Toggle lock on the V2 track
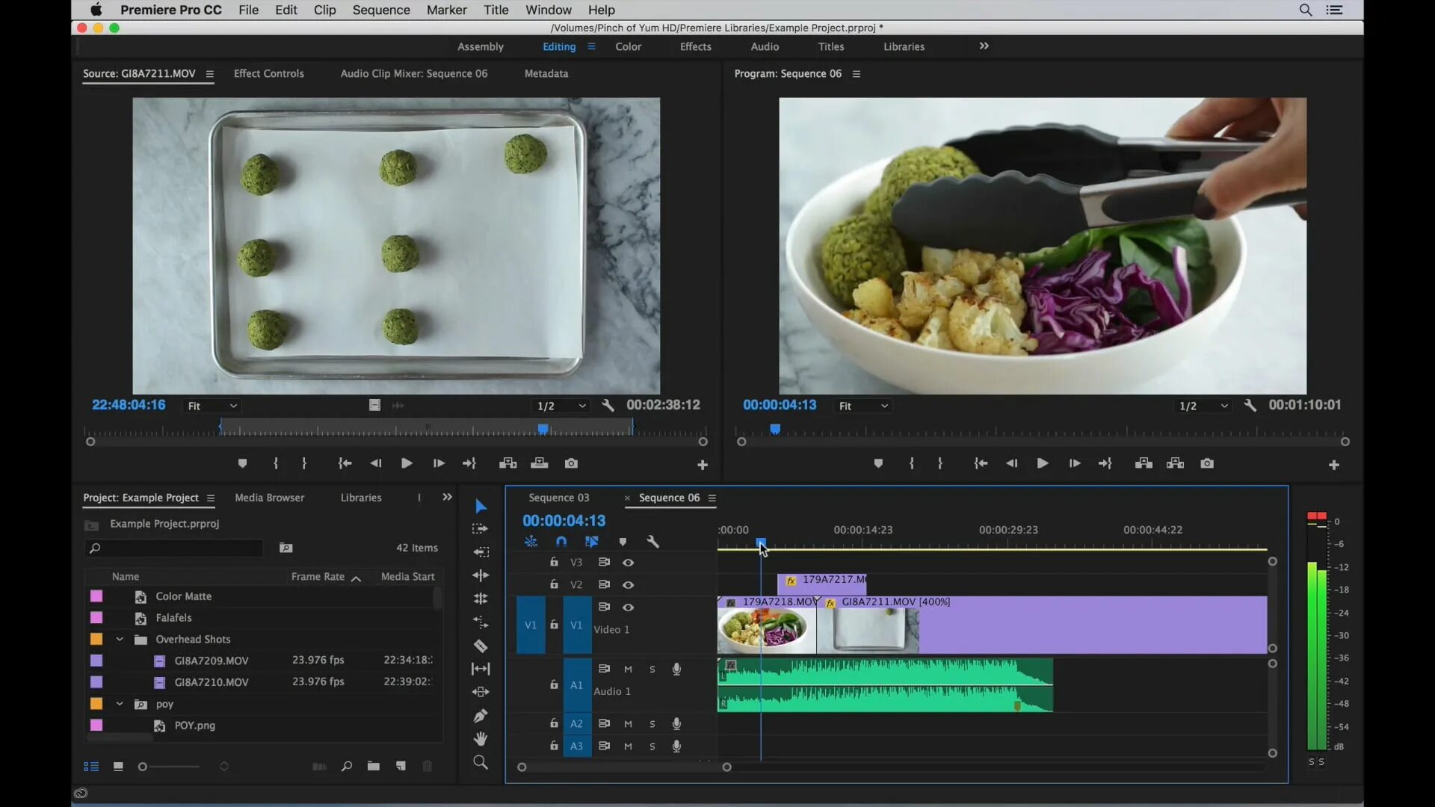This screenshot has width=1435, height=807. click(554, 584)
